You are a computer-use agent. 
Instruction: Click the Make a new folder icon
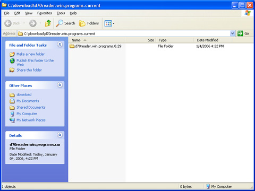(12, 54)
